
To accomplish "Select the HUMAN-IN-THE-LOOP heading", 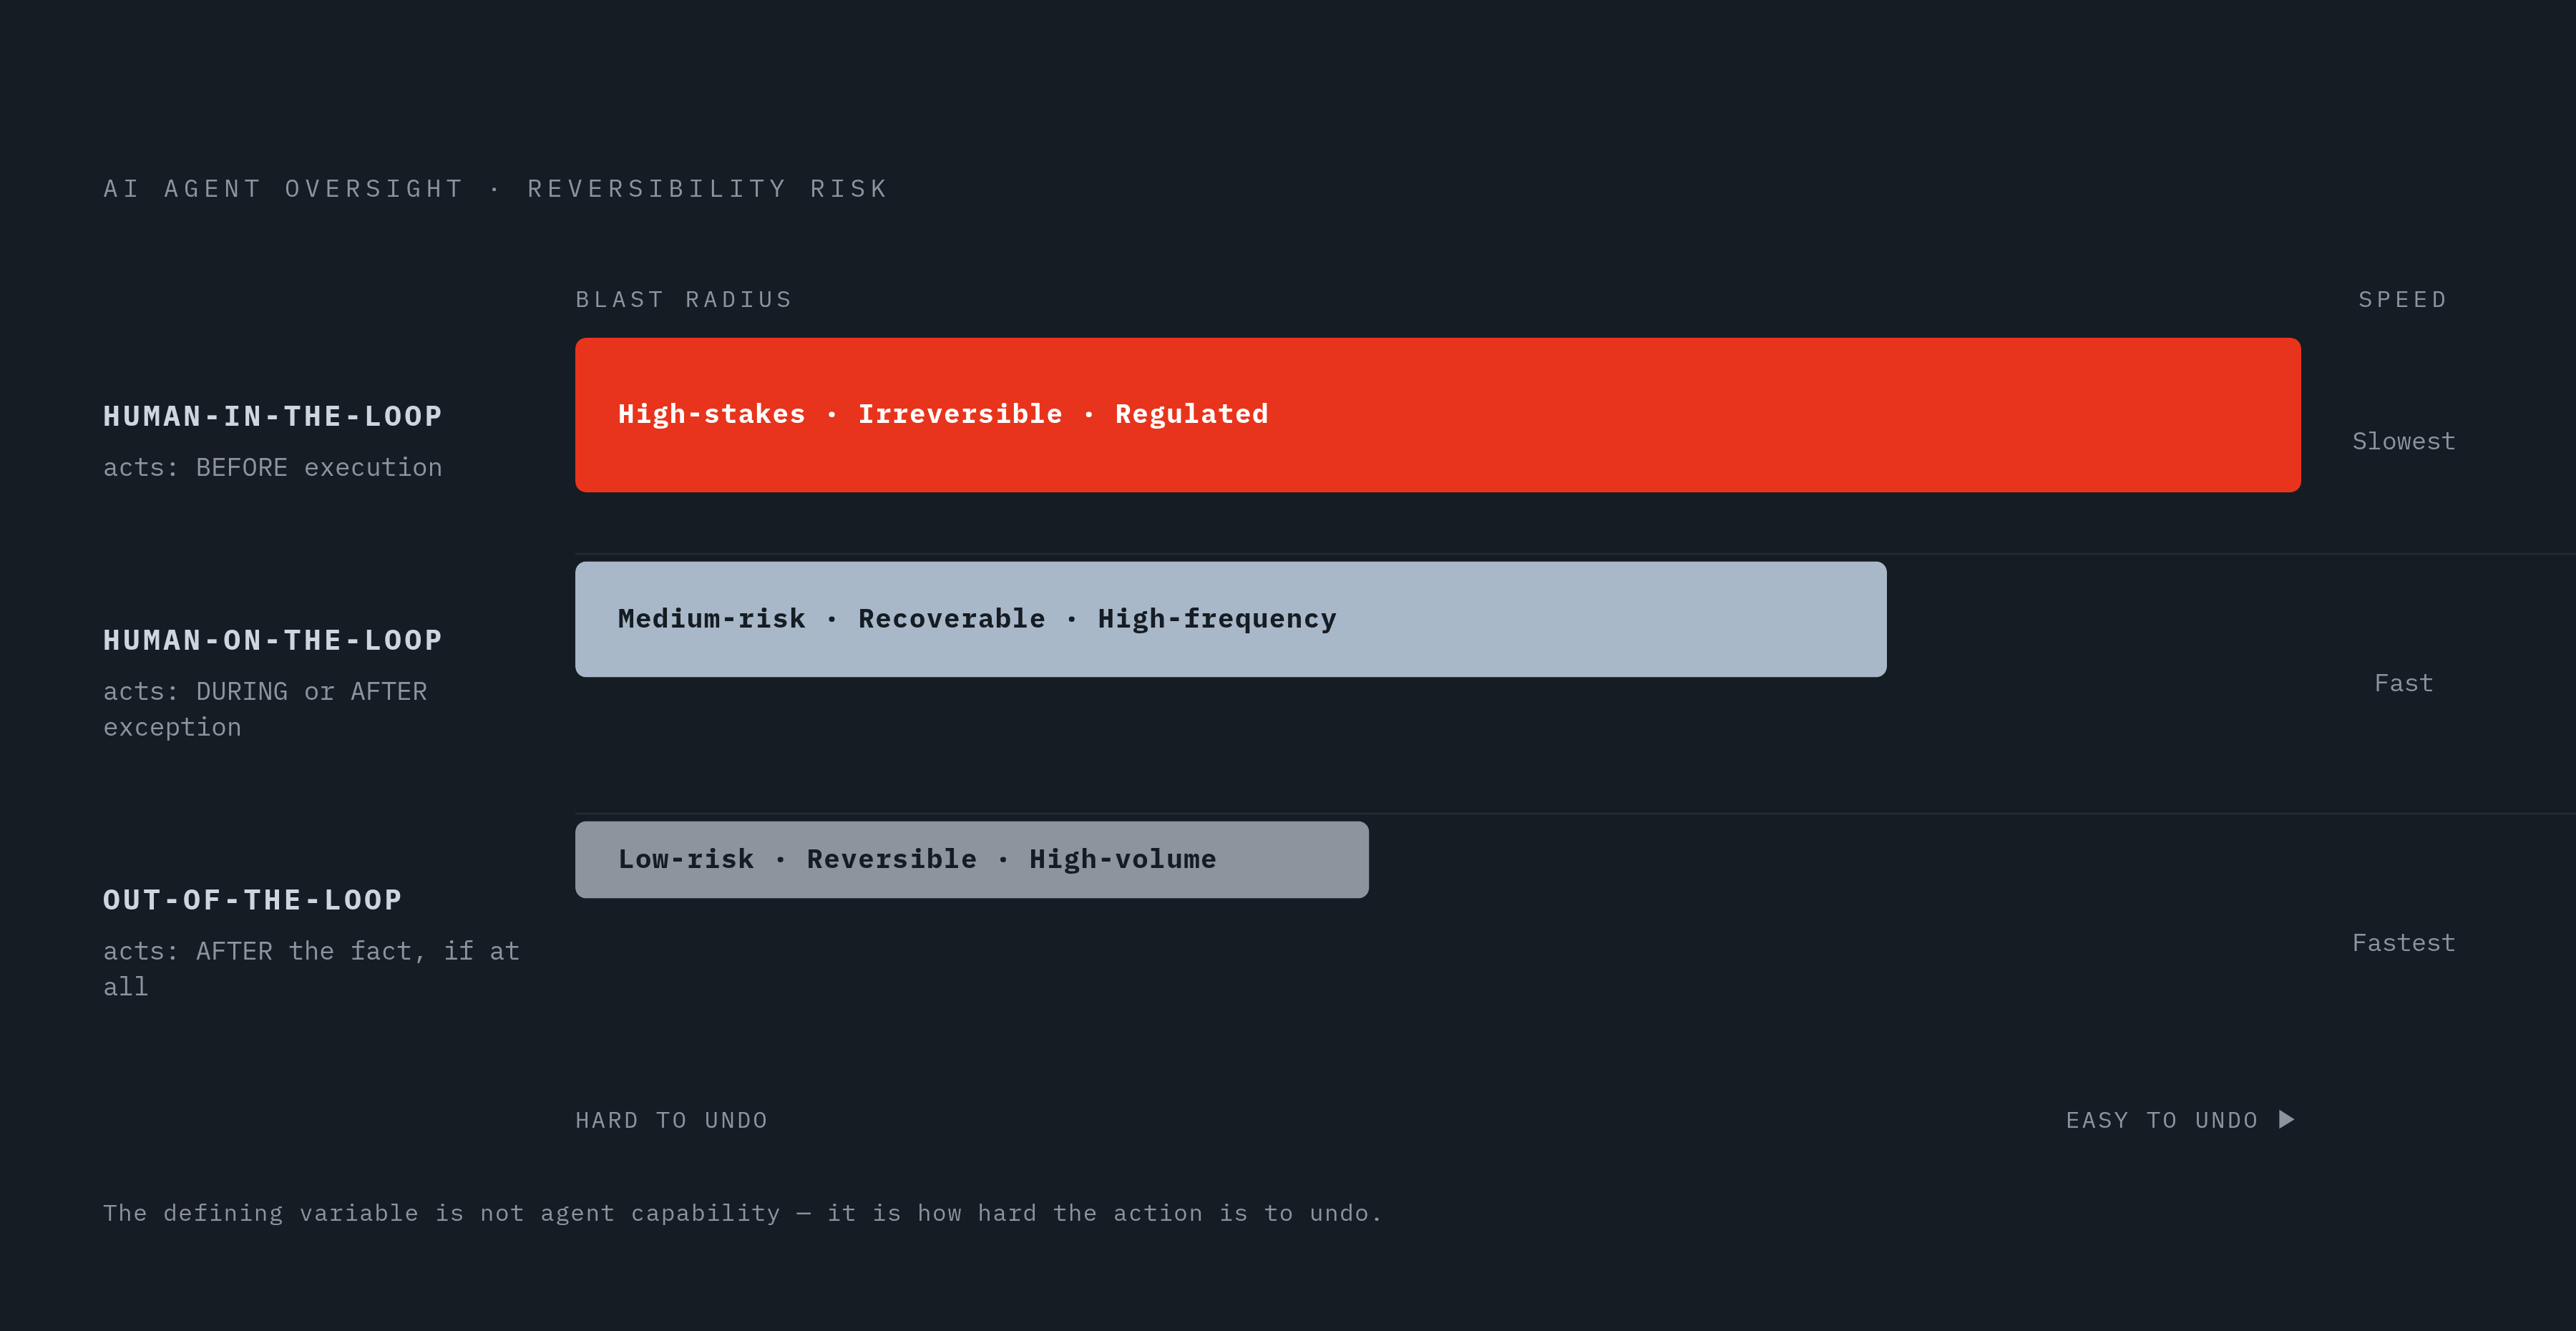I will click(x=273, y=416).
